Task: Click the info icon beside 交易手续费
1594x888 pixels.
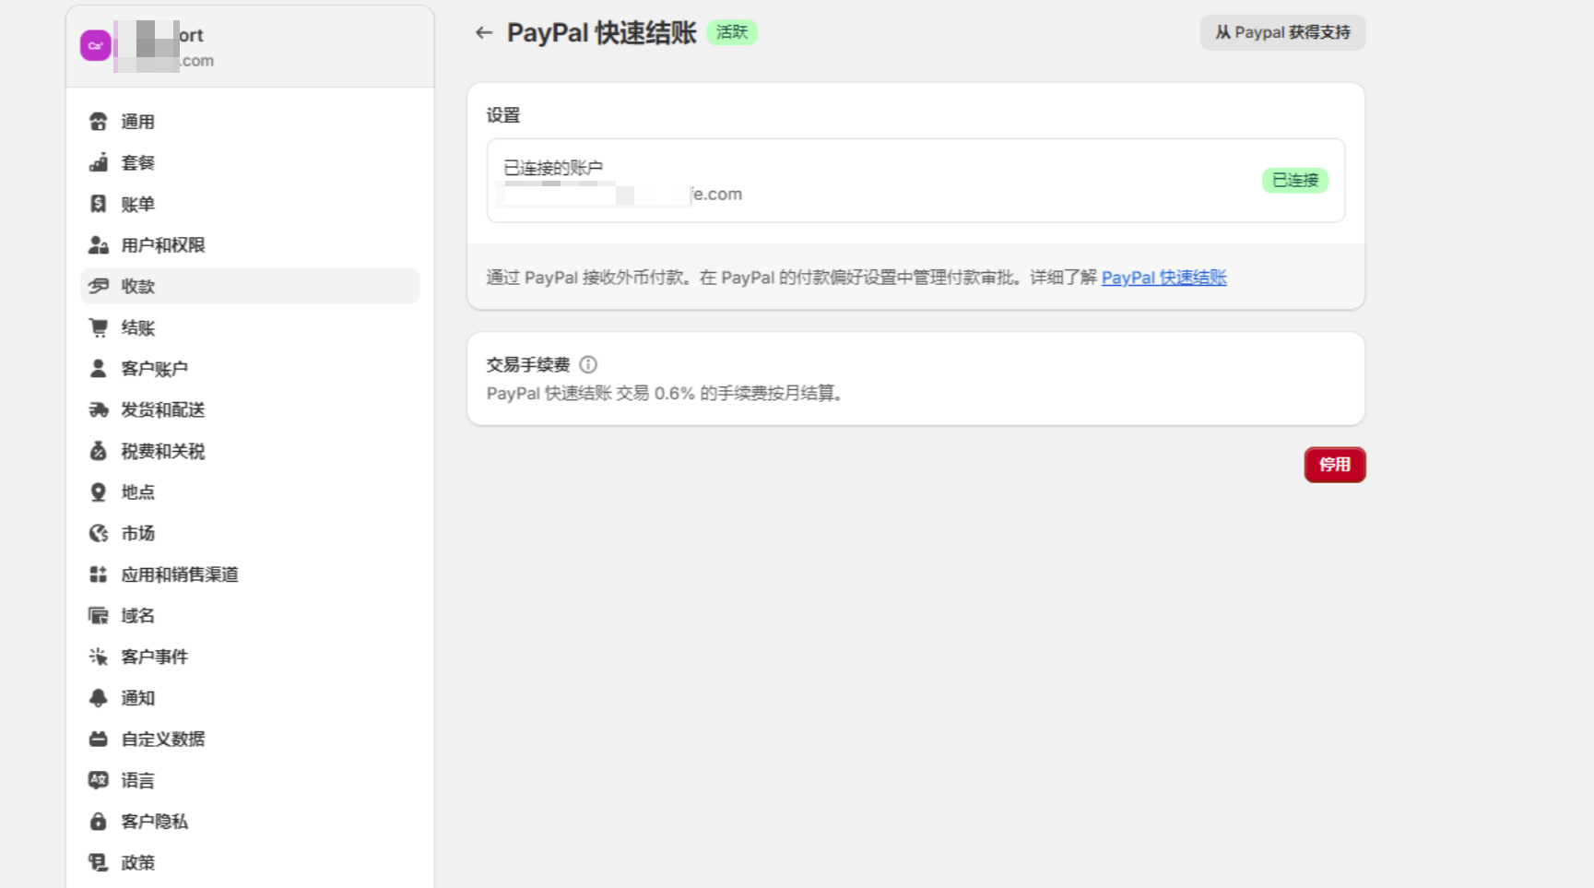Action: (x=588, y=364)
